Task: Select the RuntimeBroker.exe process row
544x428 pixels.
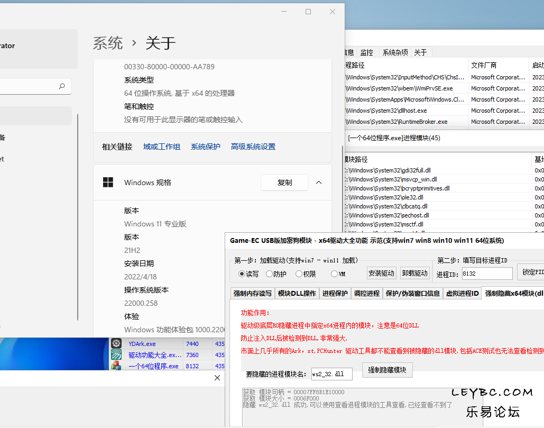Action: coord(444,122)
